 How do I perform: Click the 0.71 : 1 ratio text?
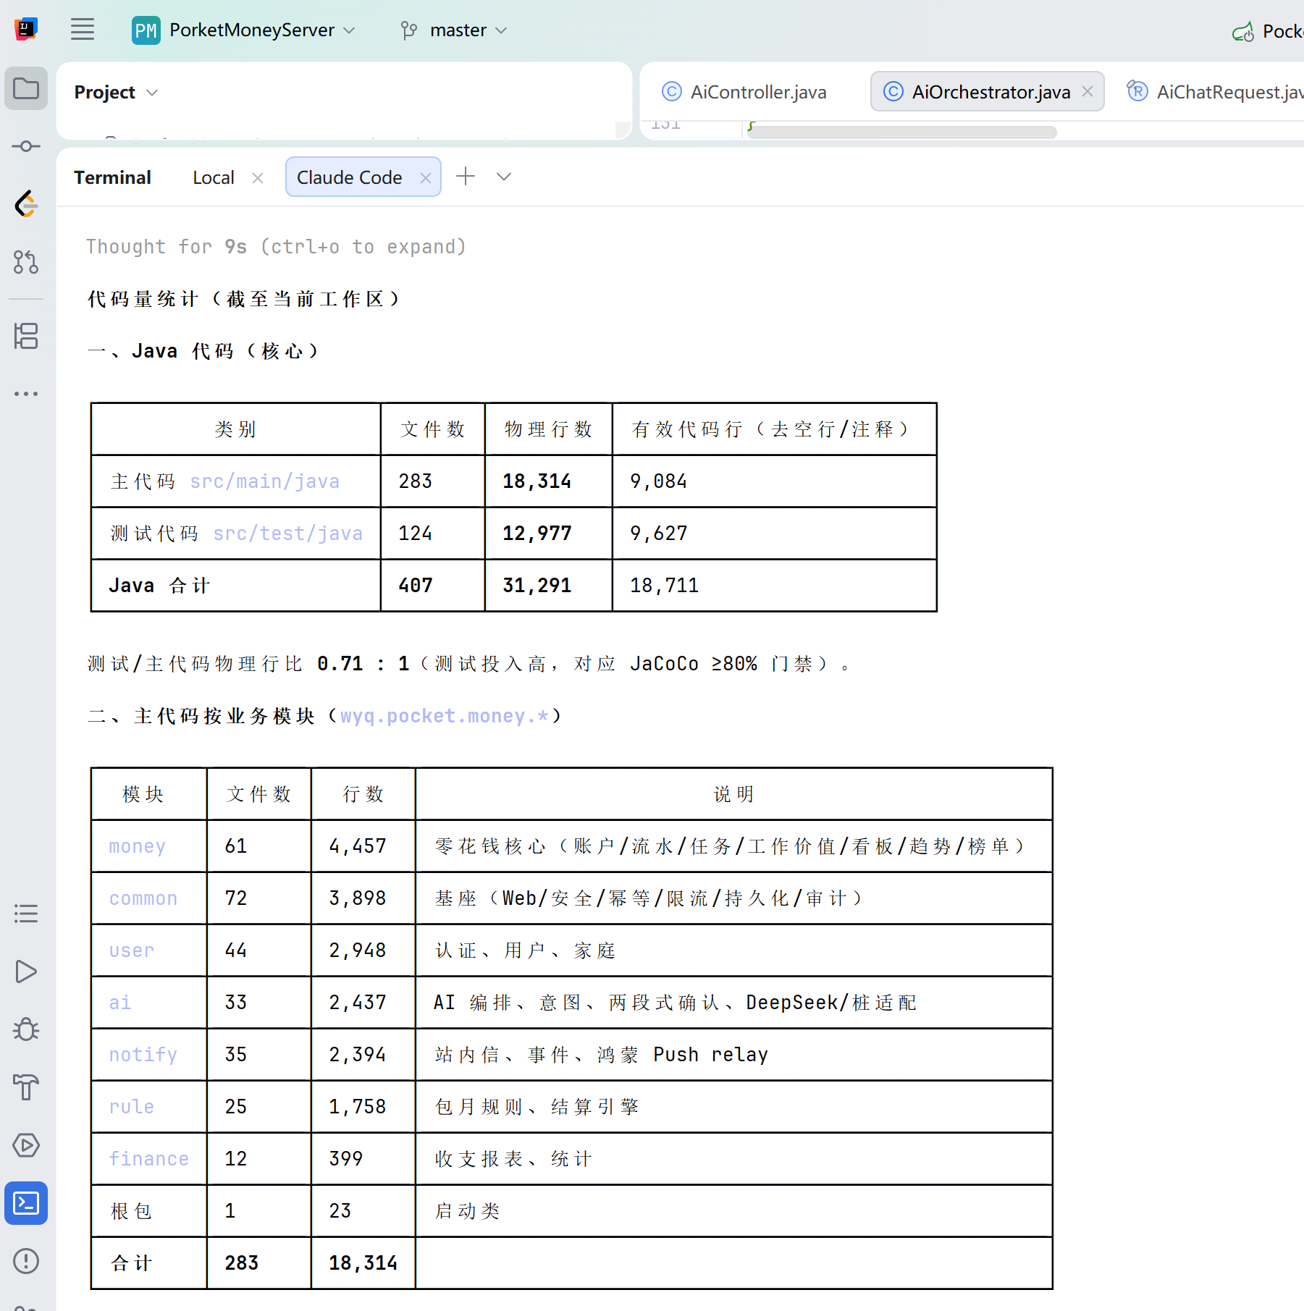pos(363,664)
